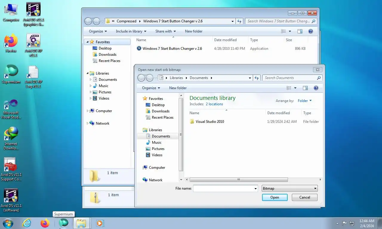
Task: Click the Open button
Action: tap(275, 197)
